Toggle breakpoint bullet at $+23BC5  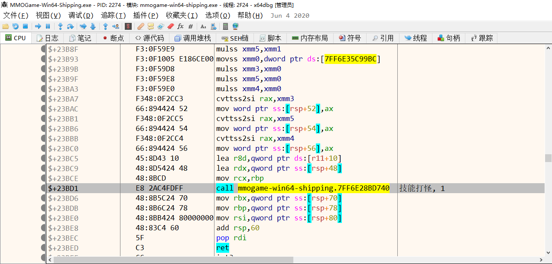43,158
